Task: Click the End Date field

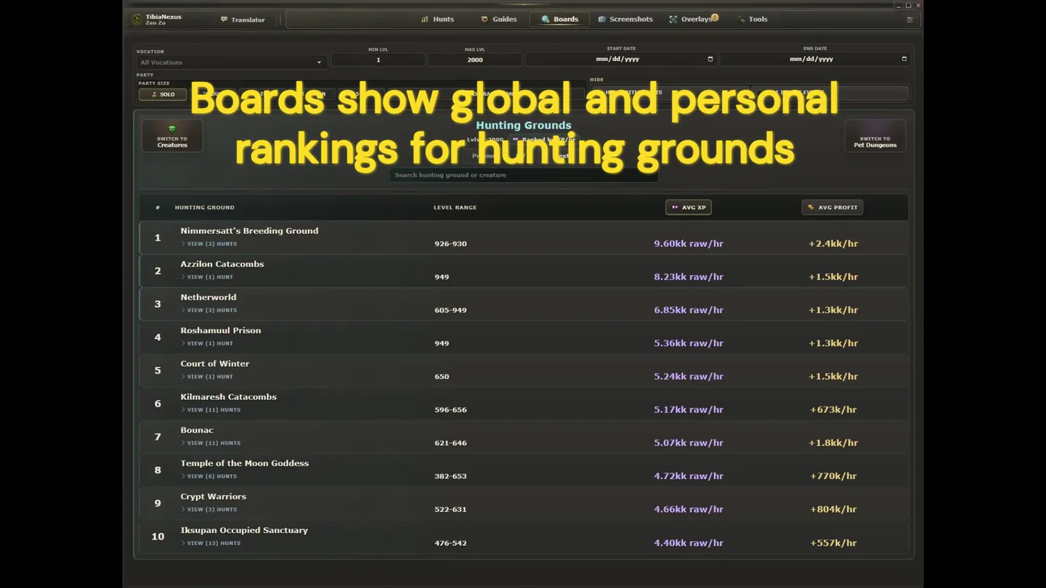Action: 815,59
